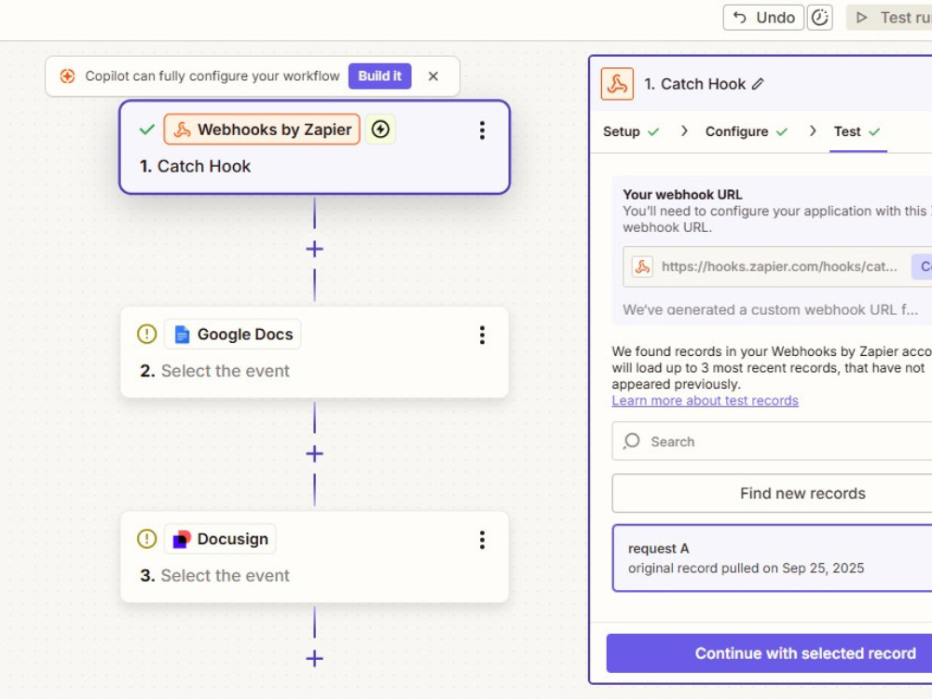The height and width of the screenshot is (699, 932).
Task: Open the three-dot menu on Google Docs step
Action: tap(482, 336)
